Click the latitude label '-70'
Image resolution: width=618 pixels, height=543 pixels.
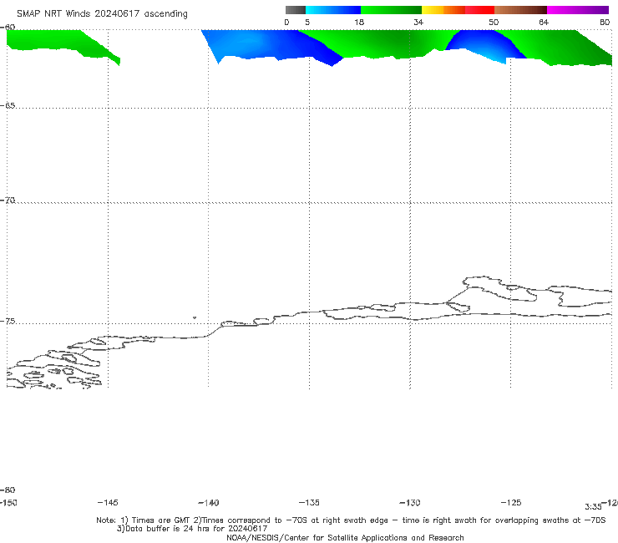tap(8, 200)
